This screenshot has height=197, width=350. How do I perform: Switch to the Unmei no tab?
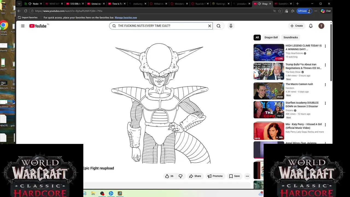pos(96,4)
